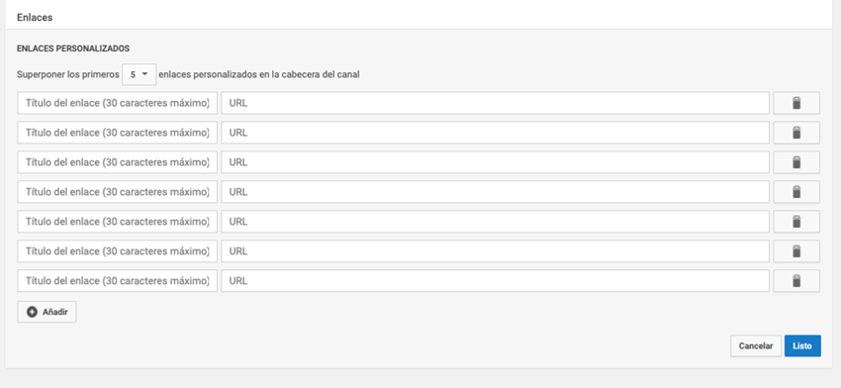Click the fifth row's URL field
The height and width of the screenshot is (388, 841).
[496, 222]
